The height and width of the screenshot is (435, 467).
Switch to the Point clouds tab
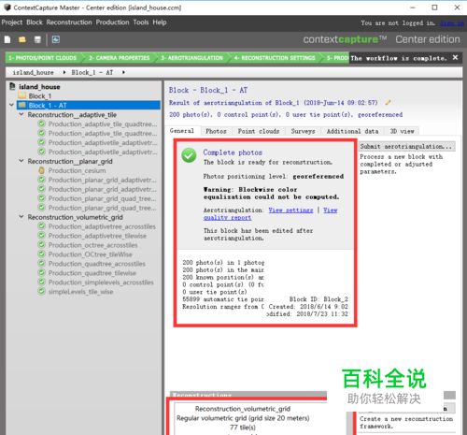coord(259,131)
